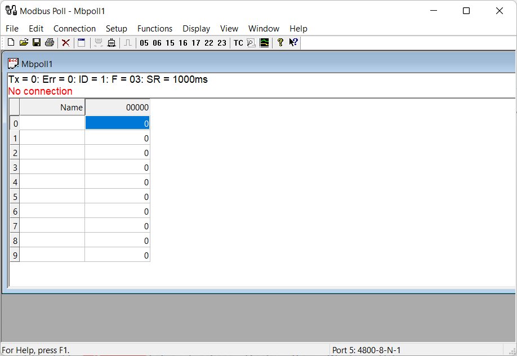The width and height of the screenshot is (517, 356).
Task: Click the Disconnect toolbar icon
Action: pos(112,43)
